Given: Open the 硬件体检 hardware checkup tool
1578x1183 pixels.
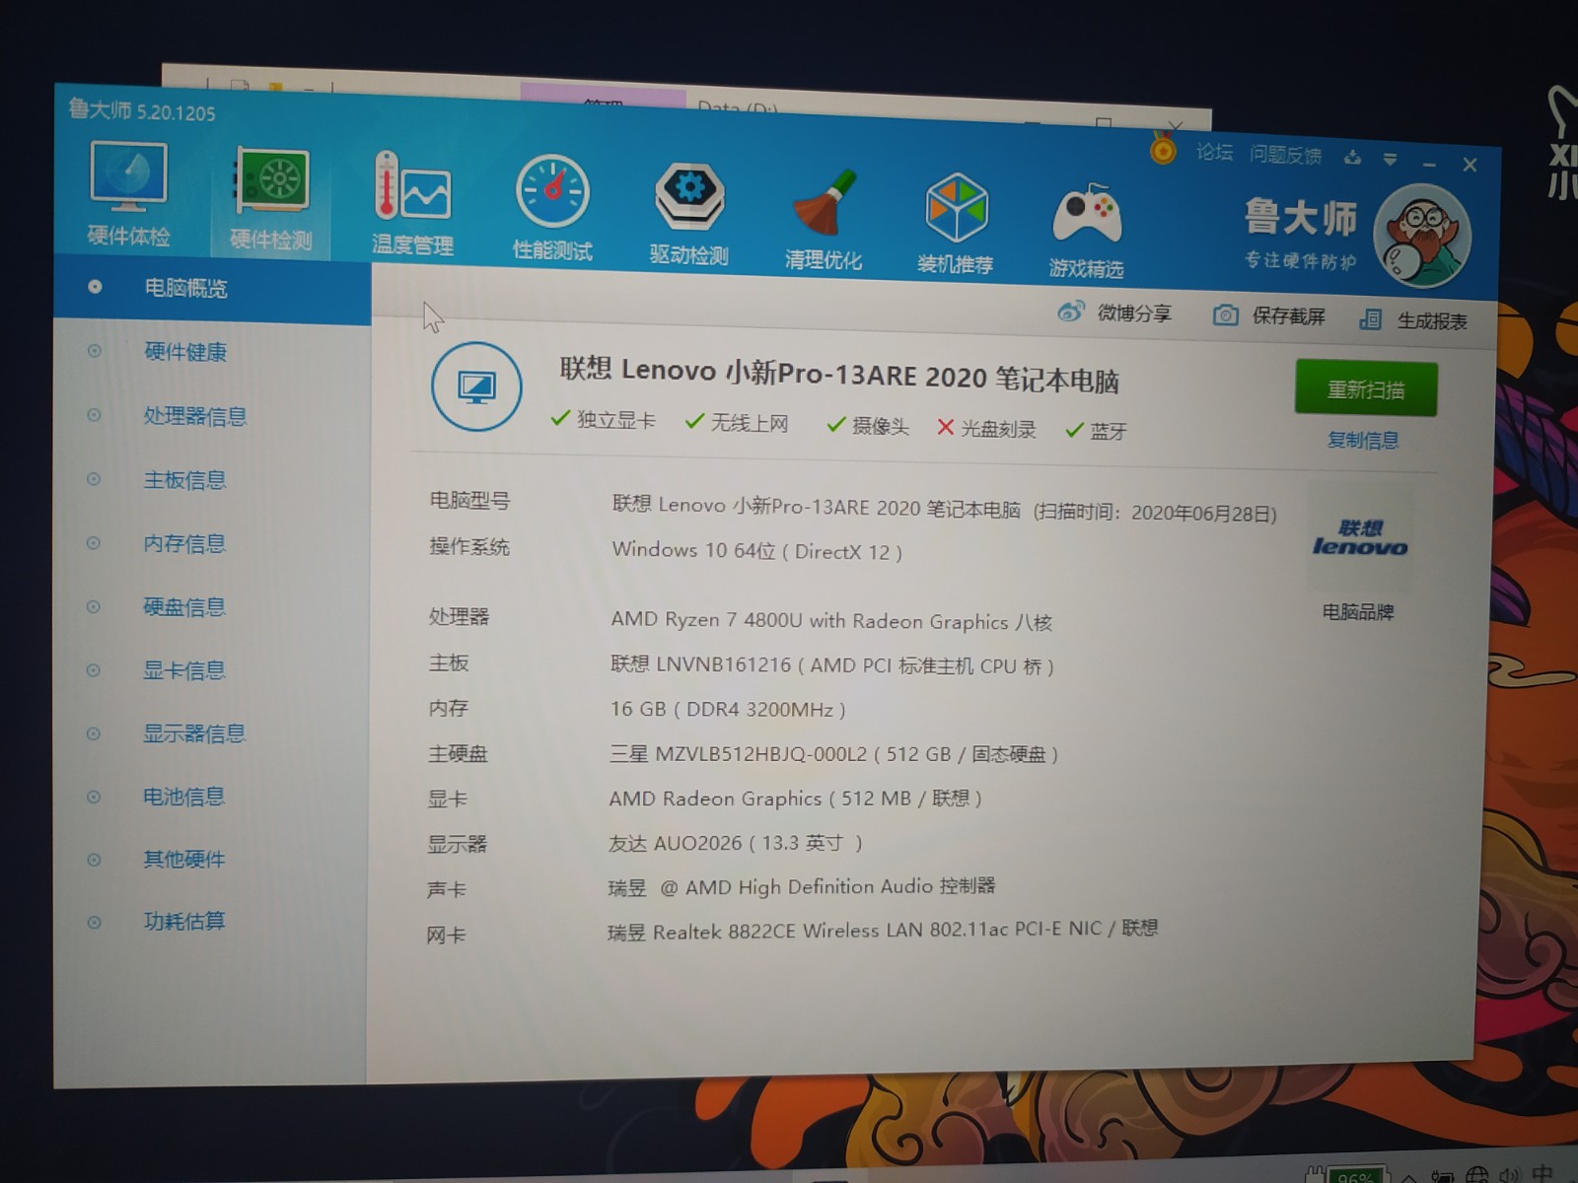Looking at the screenshot, I should [128, 195].
